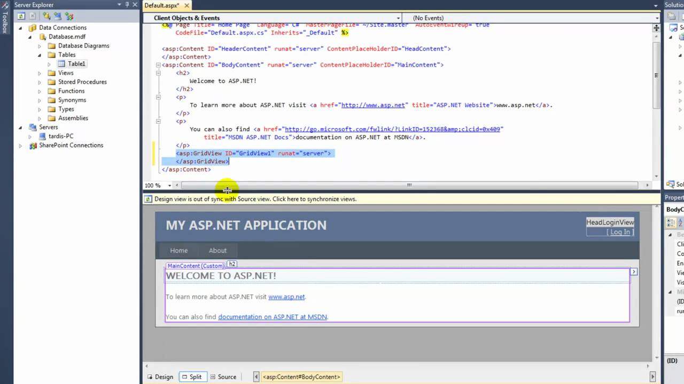
Task: Click the synchronize views notification bar
Action: point(401,199)
